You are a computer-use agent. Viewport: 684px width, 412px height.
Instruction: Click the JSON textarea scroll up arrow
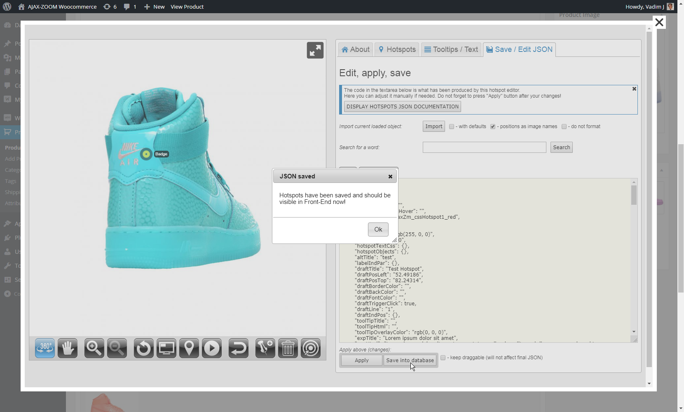click(634, 182)
